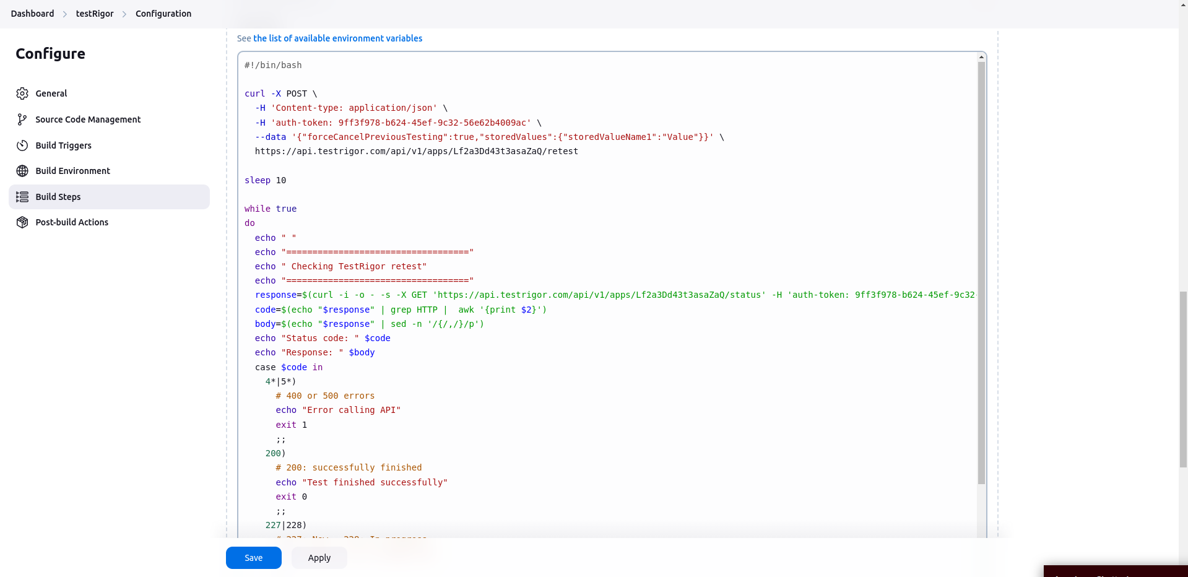Go to the Dashboard breadcrumb

pos(32,14)
